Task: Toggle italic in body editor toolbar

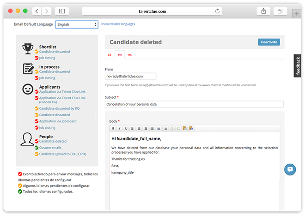Action: (119, 128)
